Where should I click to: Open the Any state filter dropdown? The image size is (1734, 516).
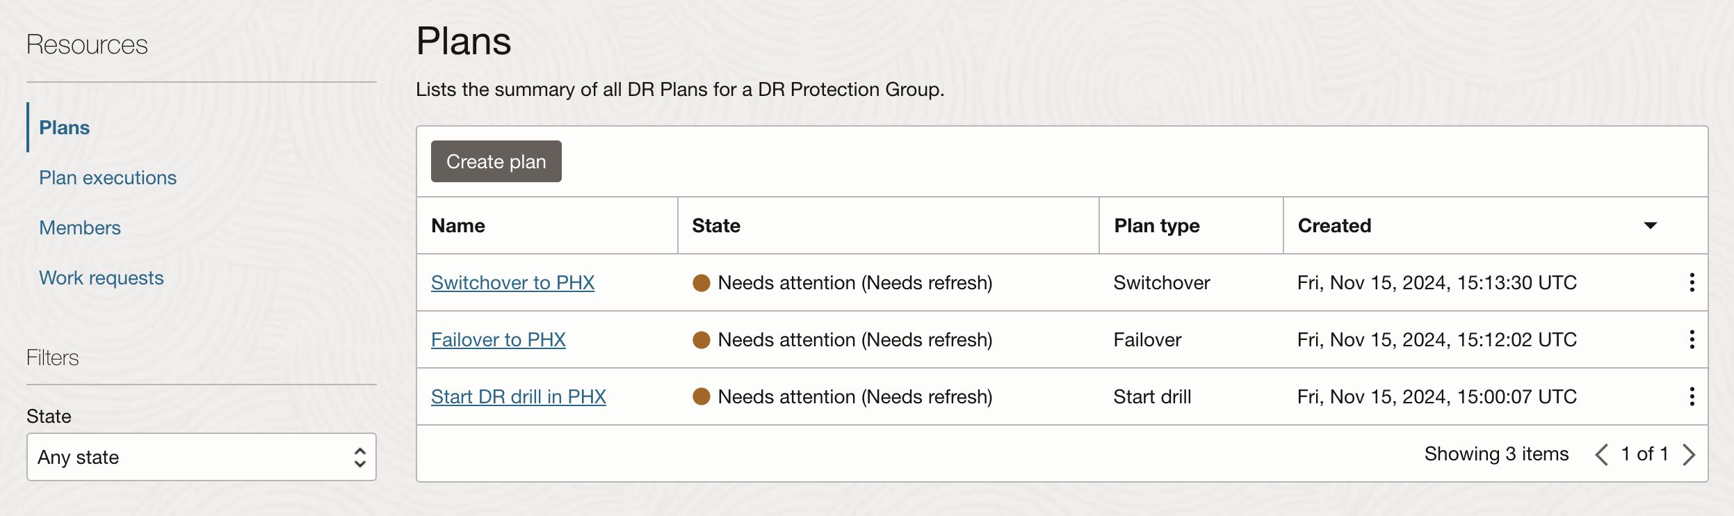(188, 457)
